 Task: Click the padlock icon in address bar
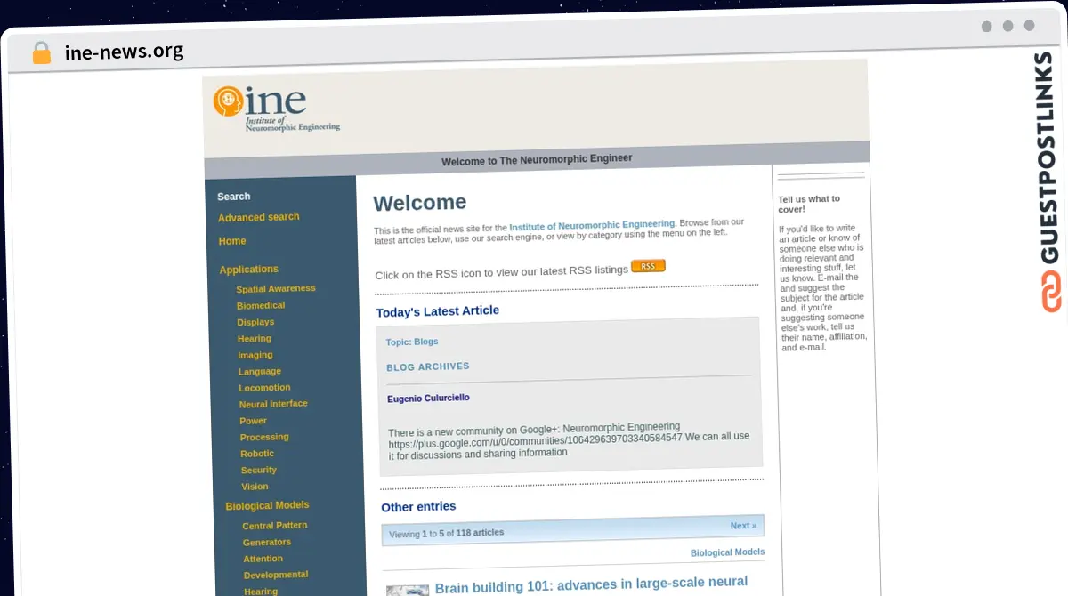tap(41, 53)
